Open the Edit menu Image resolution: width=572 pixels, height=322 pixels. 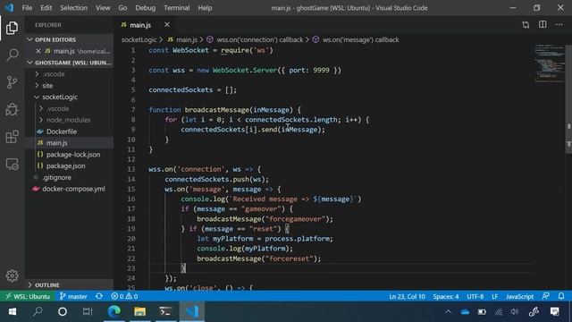coord(46,8)
